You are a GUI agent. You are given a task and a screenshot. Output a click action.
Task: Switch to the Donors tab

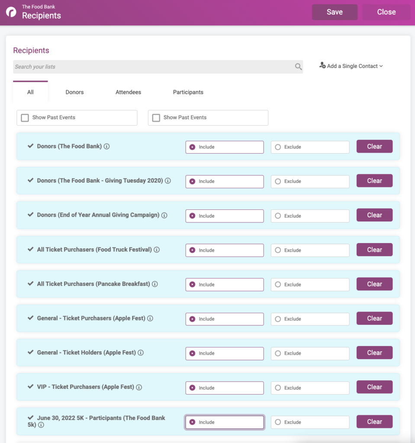(74, 93)
